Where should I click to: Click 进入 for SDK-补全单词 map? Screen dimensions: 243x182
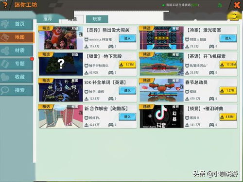pos(127,91)
